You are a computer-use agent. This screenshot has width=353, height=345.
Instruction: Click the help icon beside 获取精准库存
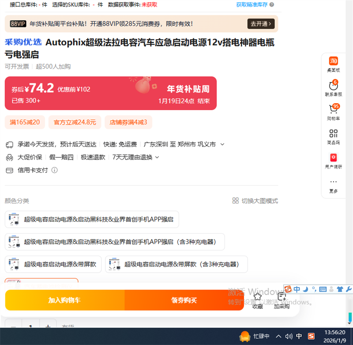point(272,5)
